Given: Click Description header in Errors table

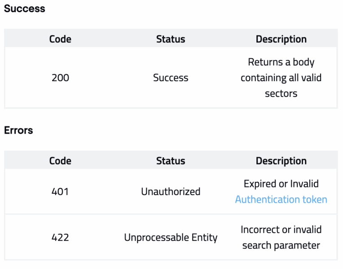Looking at the screenshot, I should tap(281, 161).
